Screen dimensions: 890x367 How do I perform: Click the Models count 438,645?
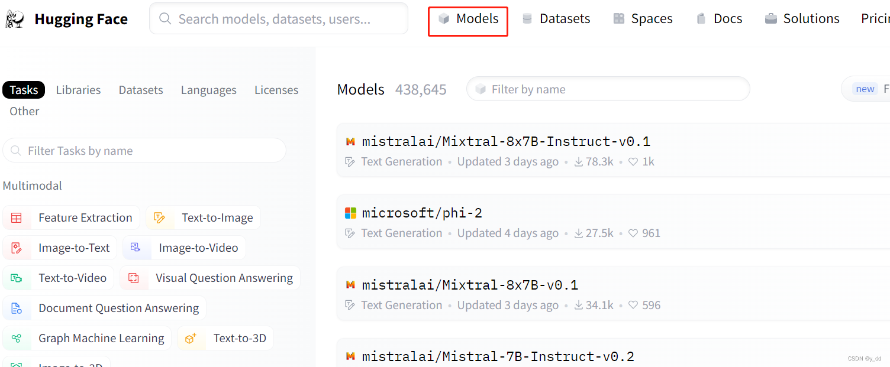click(421, 90)
